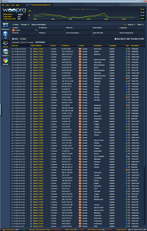Image resolution: width=147 pixels, height=231 pixels.
Task: Toggle the tV aV graph mode
Action: (142, 12)
